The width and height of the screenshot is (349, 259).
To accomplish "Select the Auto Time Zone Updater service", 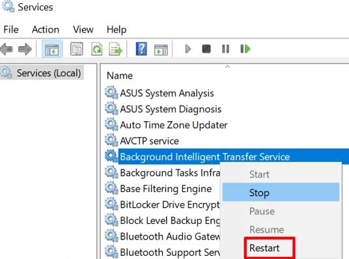I will 174,125.
